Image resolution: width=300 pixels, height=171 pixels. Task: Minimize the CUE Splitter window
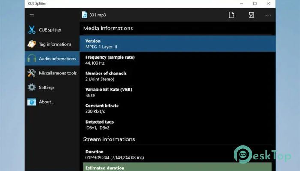242,3
